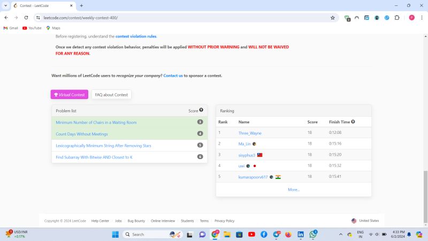The image size is (428, 241).
Task: Click the flag icon next to sisyphus3
Action: tap(260, 155)
